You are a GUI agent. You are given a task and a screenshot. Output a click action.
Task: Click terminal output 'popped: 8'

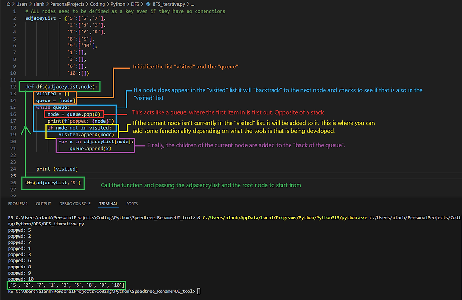19,267
